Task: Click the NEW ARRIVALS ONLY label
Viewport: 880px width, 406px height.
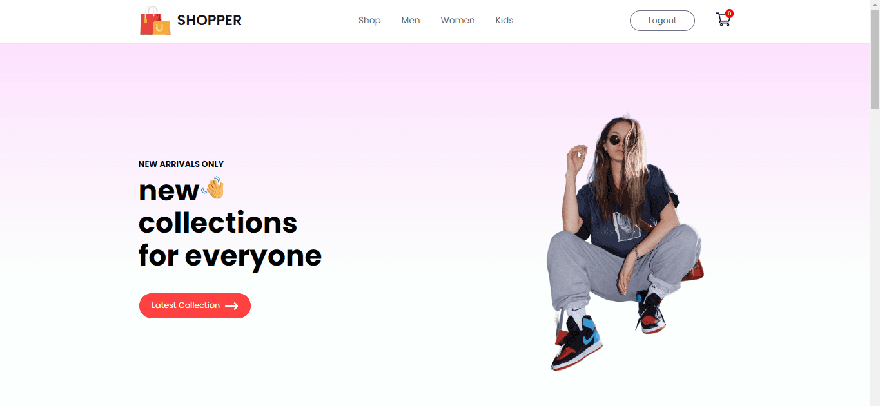Action: (x=181, y=164)
